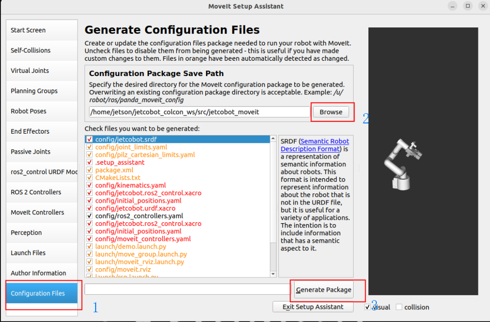Click the file list vertical scrollbar handle
Screen dimensions: 490x322
273,192
